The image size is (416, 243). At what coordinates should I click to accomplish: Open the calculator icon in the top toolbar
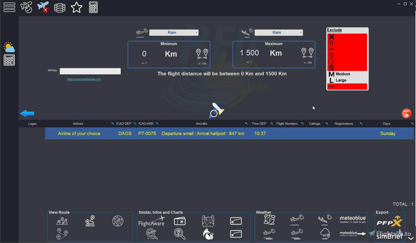[x=93, y=7]
